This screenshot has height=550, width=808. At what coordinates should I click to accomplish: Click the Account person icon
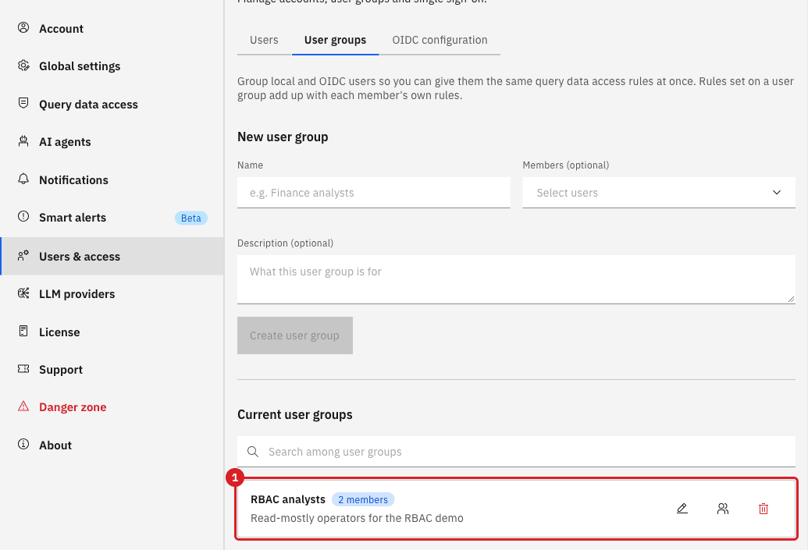pyautogui.click(x=23, y=28)
